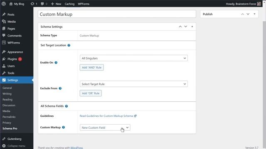Click Add "AND" Rule button
This screenshot has height=149, width=266.
91,67
